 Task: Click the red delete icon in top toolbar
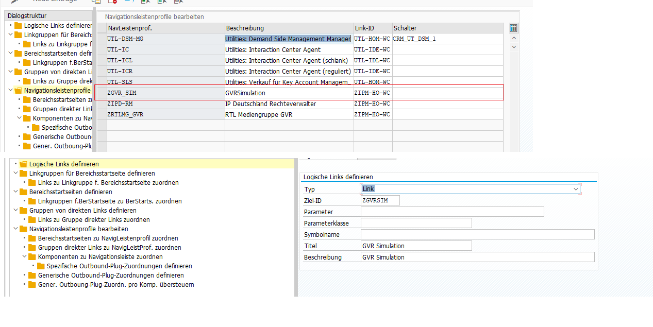[113, 2]
